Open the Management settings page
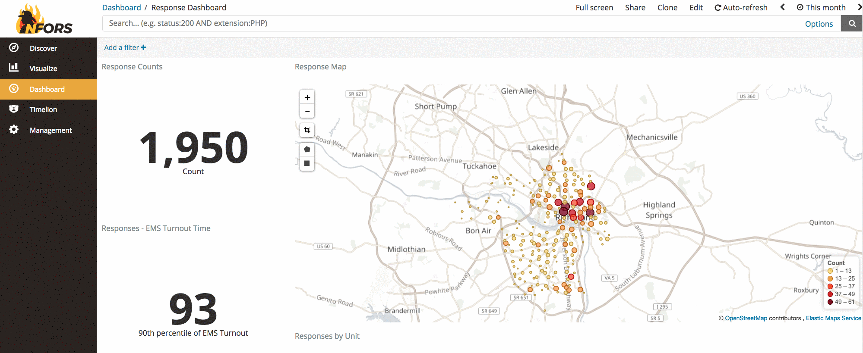This screenshot has width=863, height=353. [x=51, y=130]
